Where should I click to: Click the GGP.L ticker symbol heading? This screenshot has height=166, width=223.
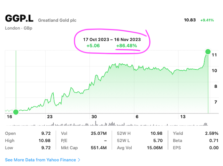pos(20,18)
